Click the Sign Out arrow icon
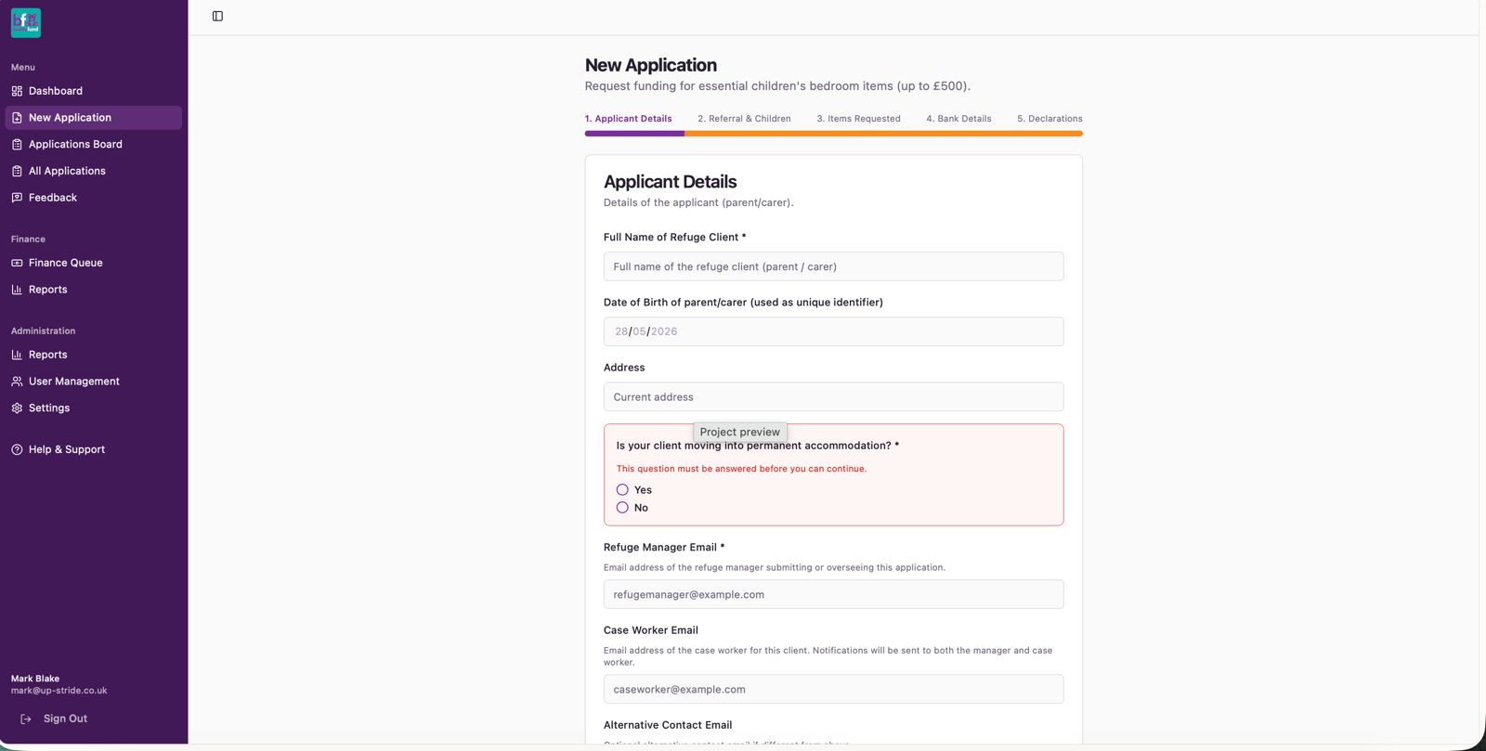 (x=26, y=719)
